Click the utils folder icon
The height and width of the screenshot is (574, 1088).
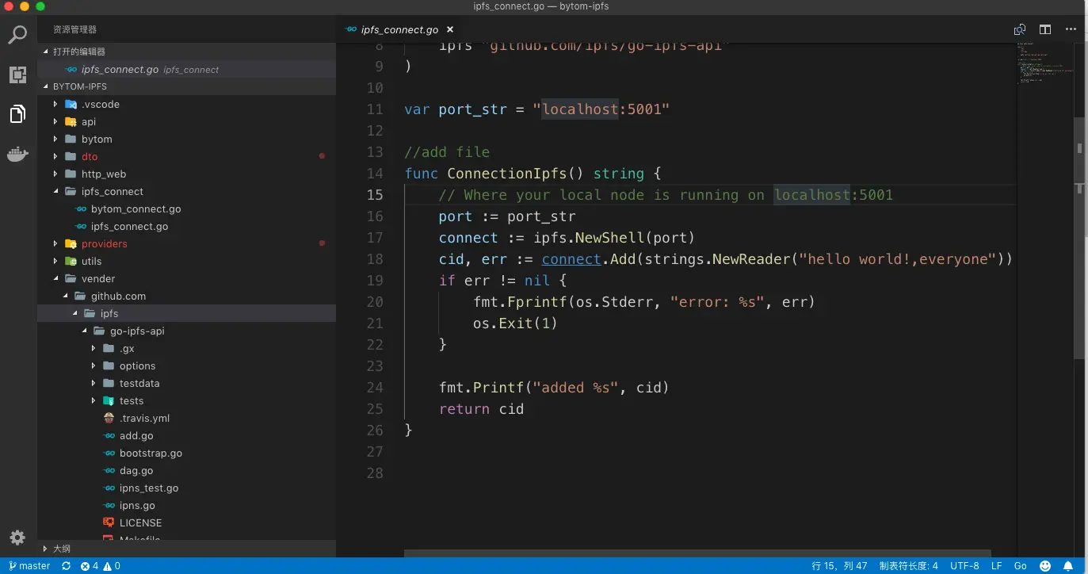[71, 262]
